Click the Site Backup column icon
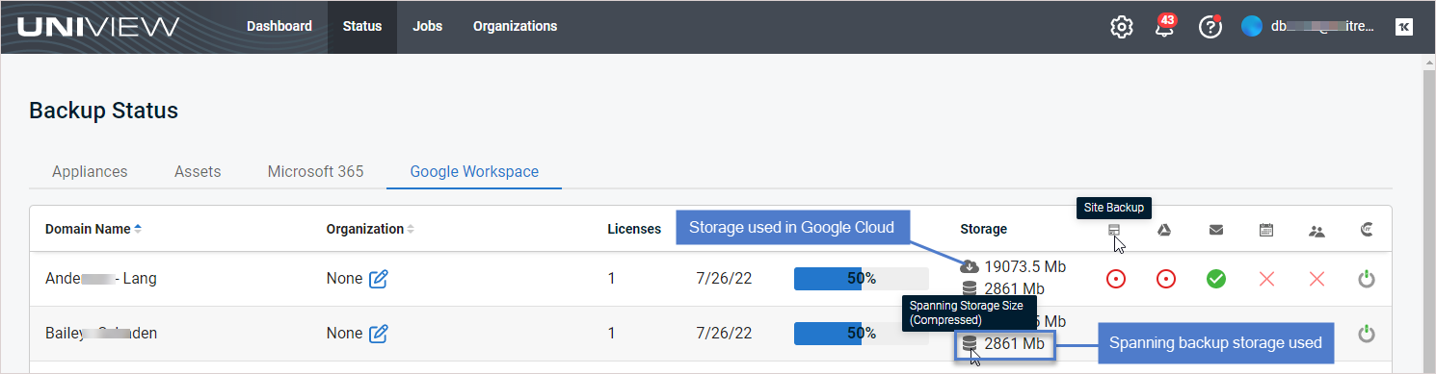Screen dimensions: 1436x374 [x=1114, y=230]
